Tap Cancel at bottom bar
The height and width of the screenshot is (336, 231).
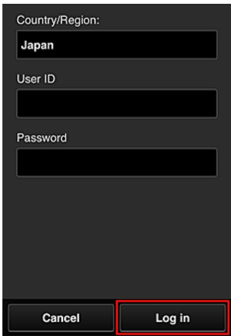click(x=61, y=318)
